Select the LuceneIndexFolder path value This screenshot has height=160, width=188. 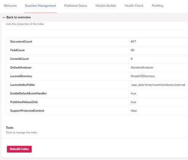click(x=158, y=85)
